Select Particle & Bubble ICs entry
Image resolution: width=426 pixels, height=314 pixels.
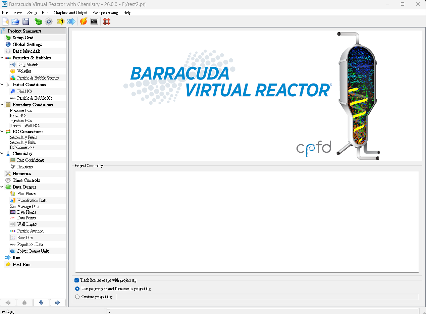pyautogui.click(x=35, y=98)
